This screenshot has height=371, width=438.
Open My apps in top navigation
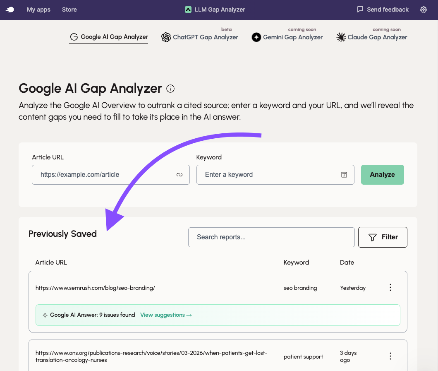click(38, 10)
